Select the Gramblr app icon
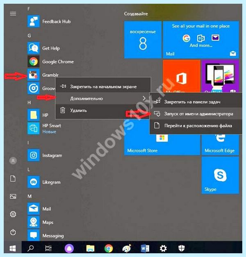This screenshot has width=246, height=257. [33, 75]
